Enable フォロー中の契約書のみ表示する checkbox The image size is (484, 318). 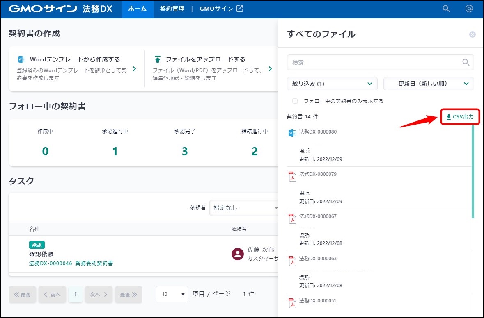(295, 101)
